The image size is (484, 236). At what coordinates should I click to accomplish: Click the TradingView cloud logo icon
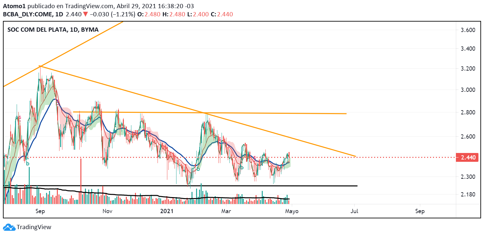9,227
